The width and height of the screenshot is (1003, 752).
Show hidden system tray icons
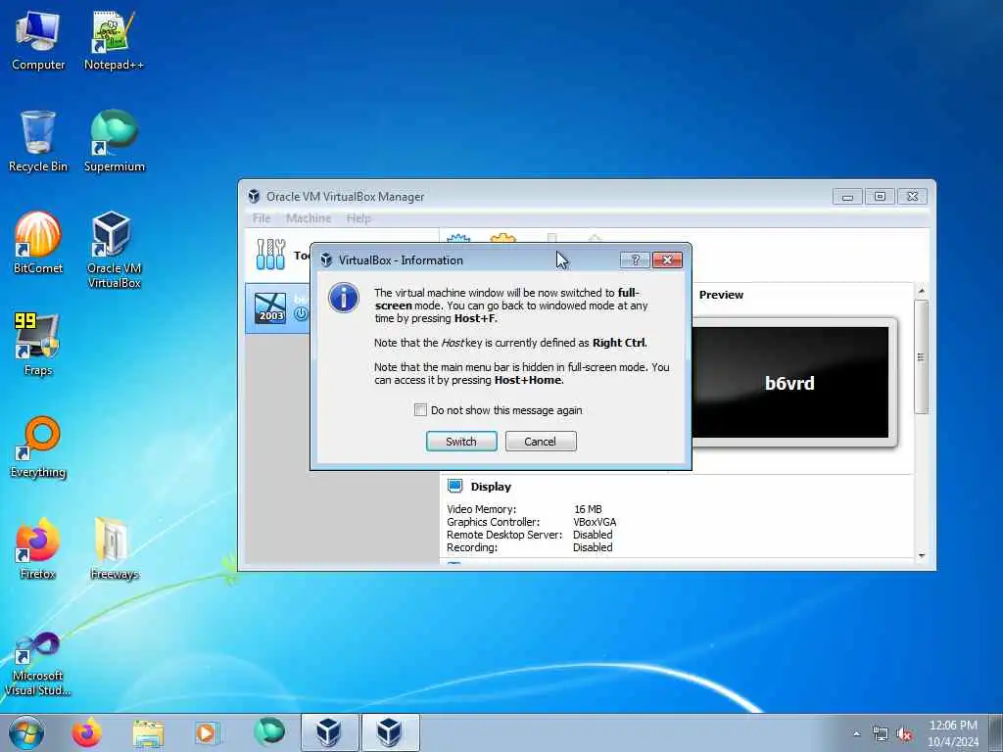point(856,733)
